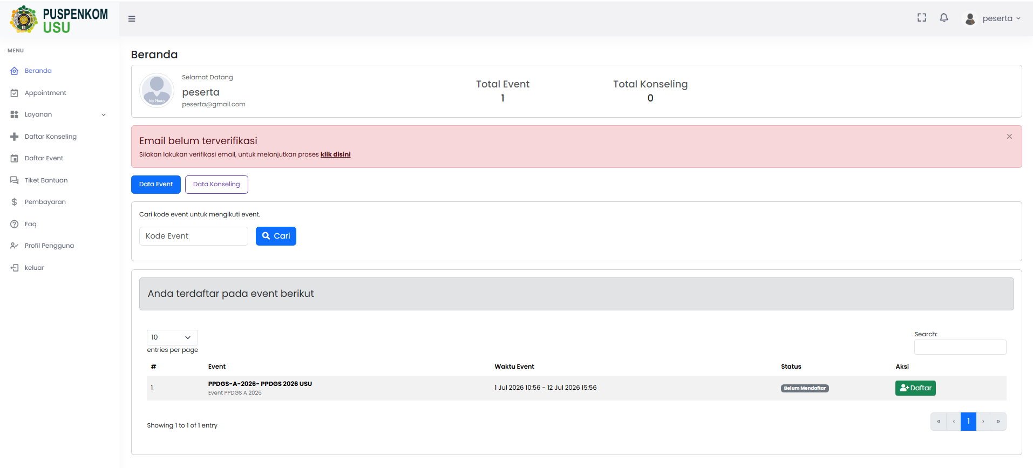Click the Total Konseling count
This screenshot has width=1033, height=468.
(650, 98)
